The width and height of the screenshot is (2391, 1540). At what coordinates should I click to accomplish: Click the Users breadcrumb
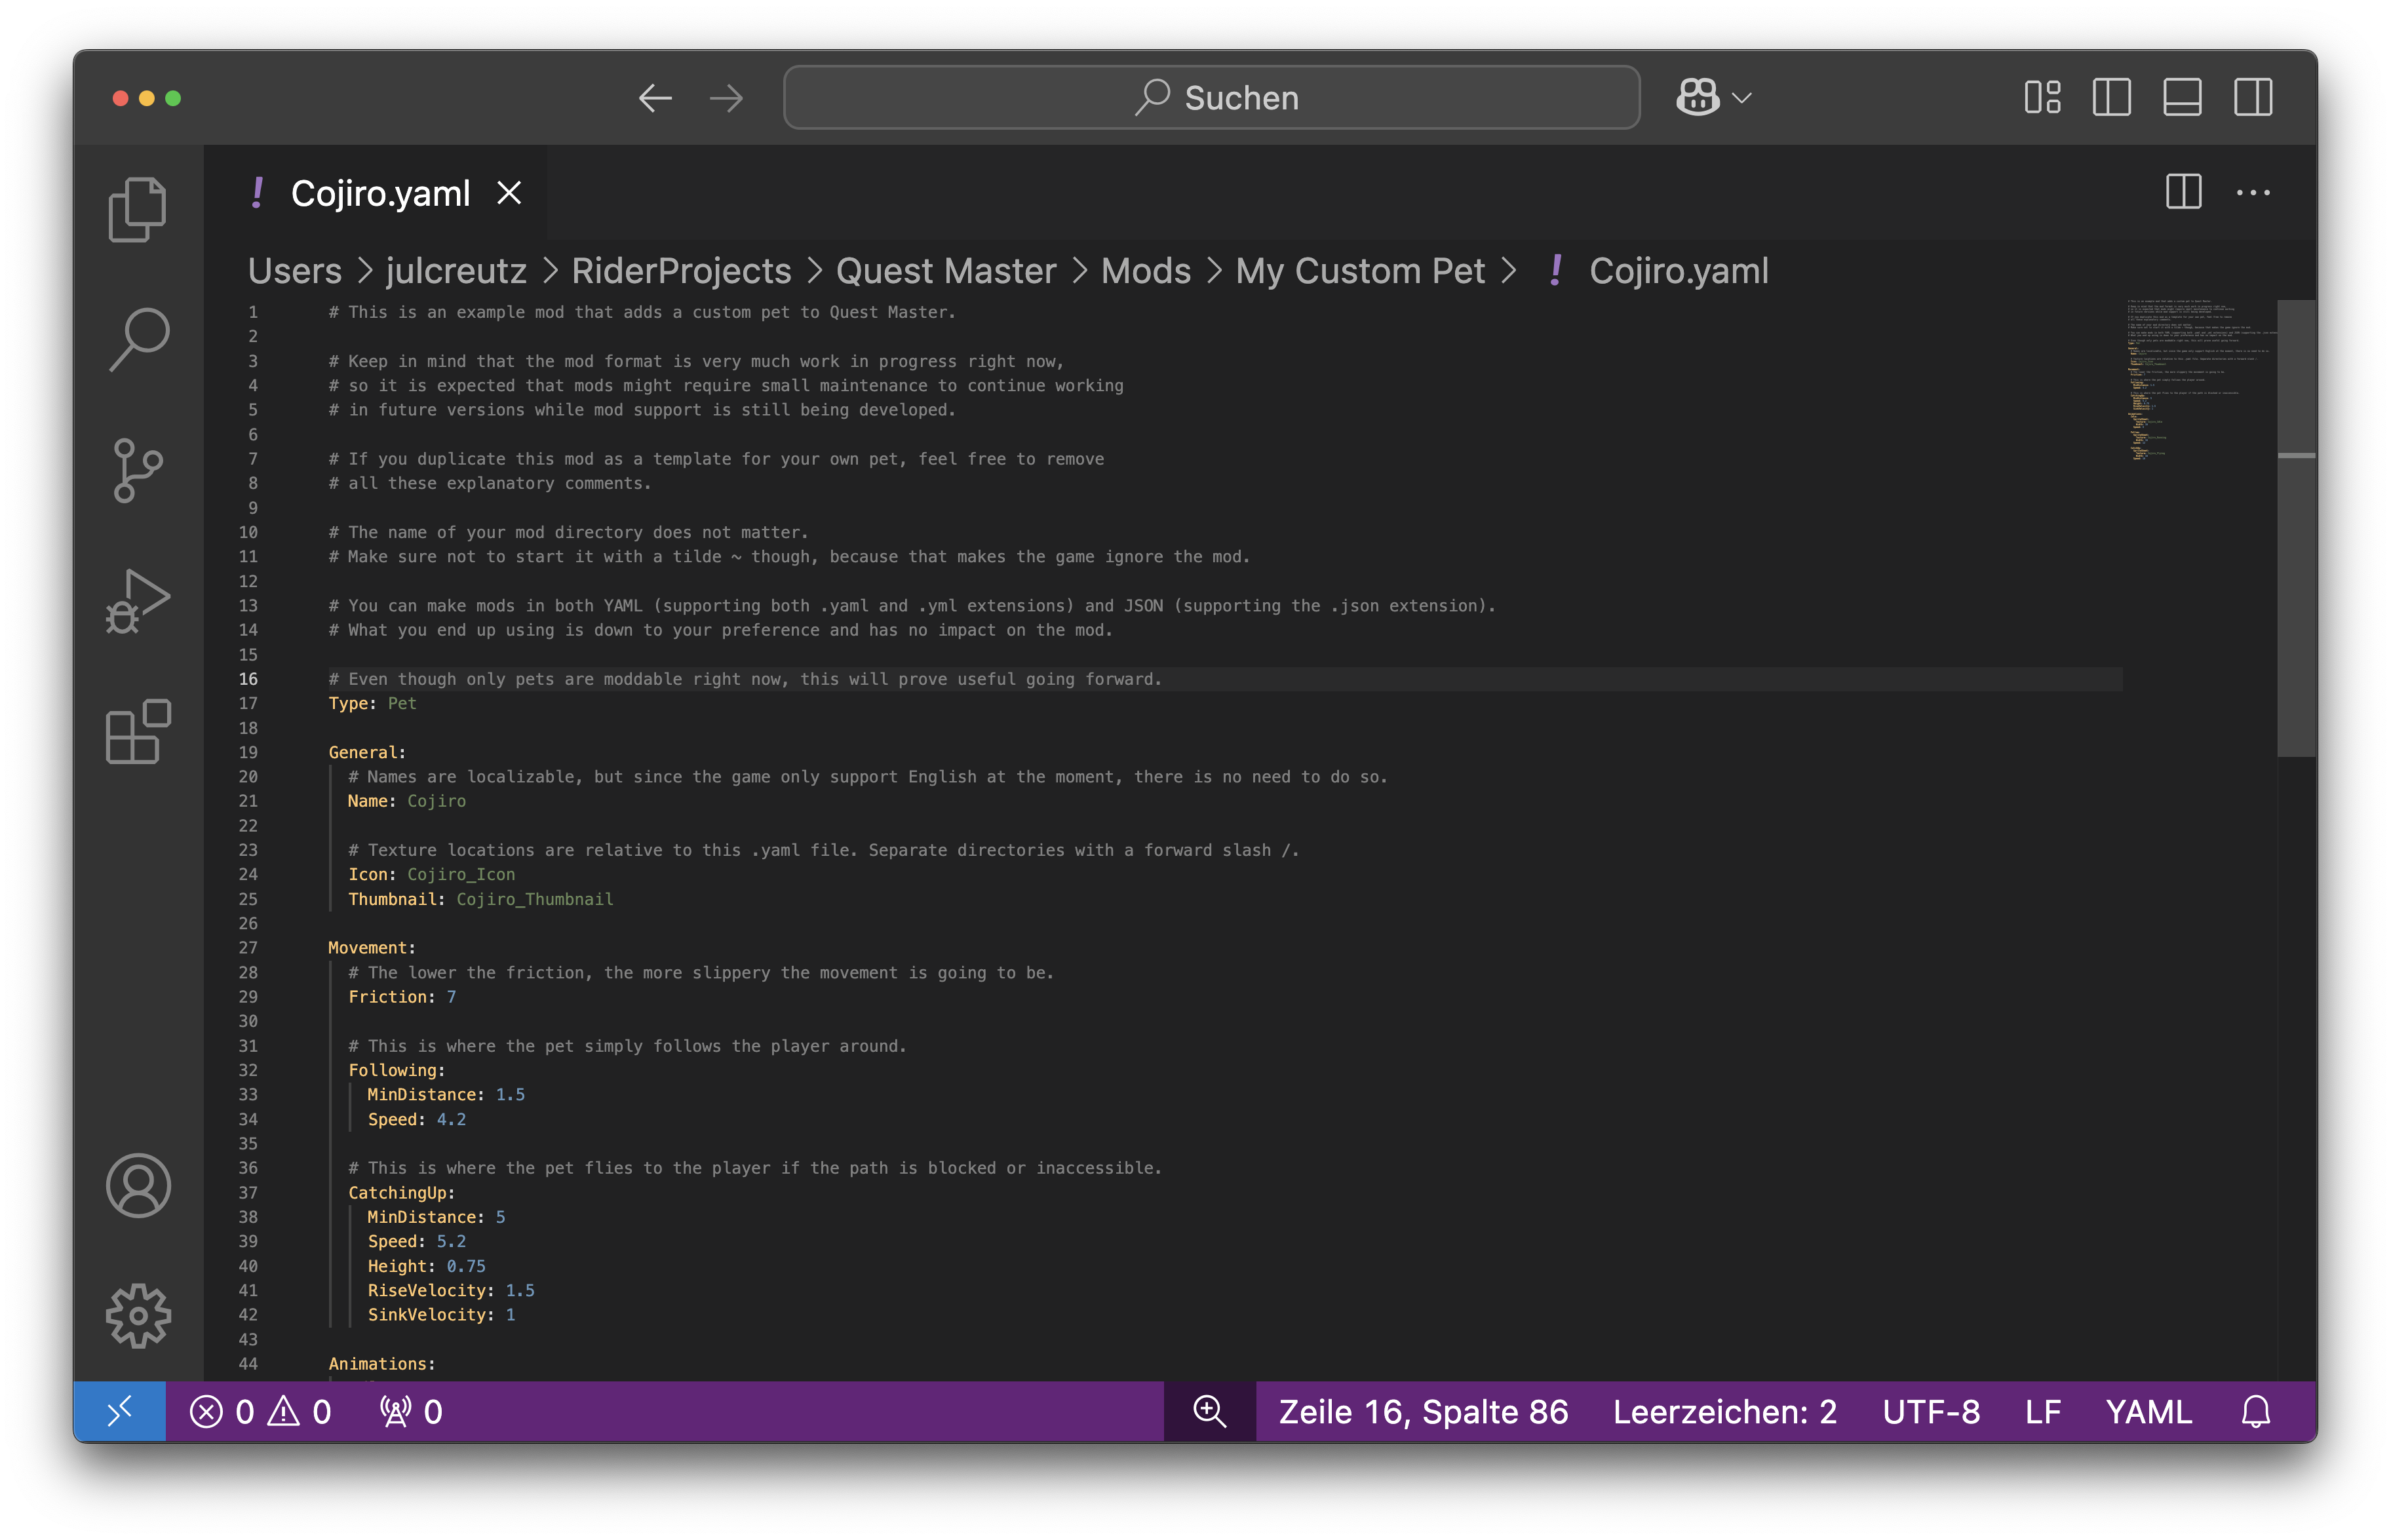coord(294,271)
